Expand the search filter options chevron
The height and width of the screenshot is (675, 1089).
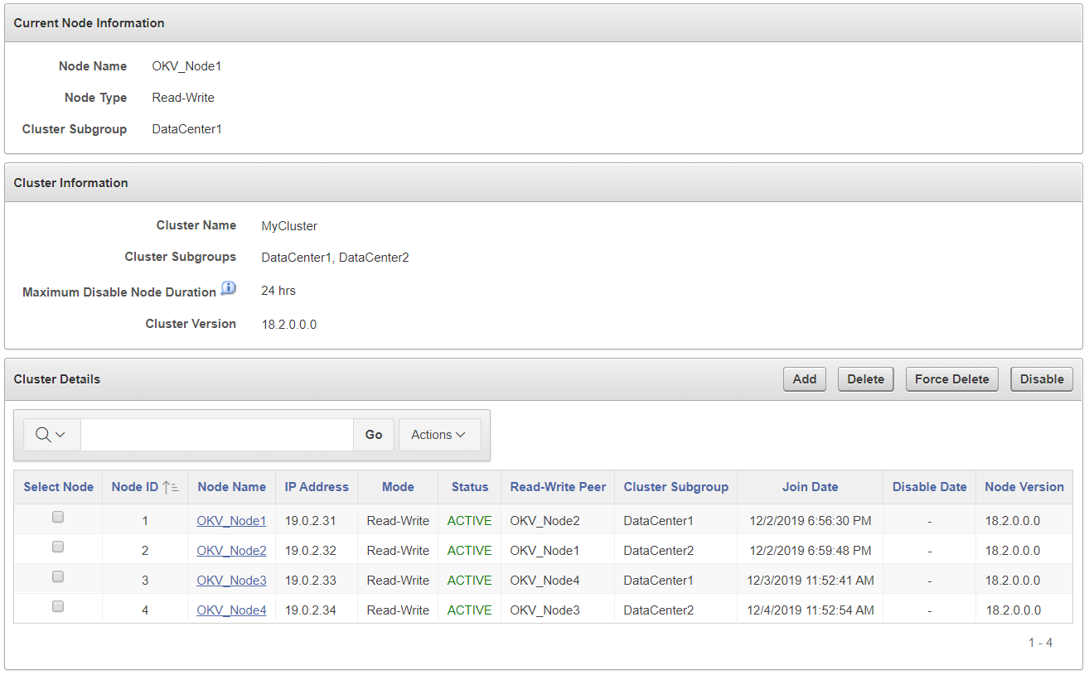point(60,434)
